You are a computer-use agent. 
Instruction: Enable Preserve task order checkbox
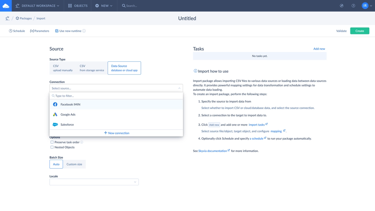coord(52,142)
